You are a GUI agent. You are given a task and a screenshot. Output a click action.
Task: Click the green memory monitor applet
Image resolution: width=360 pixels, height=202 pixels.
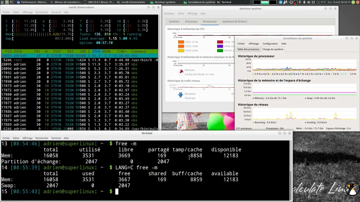pos(265,2)
